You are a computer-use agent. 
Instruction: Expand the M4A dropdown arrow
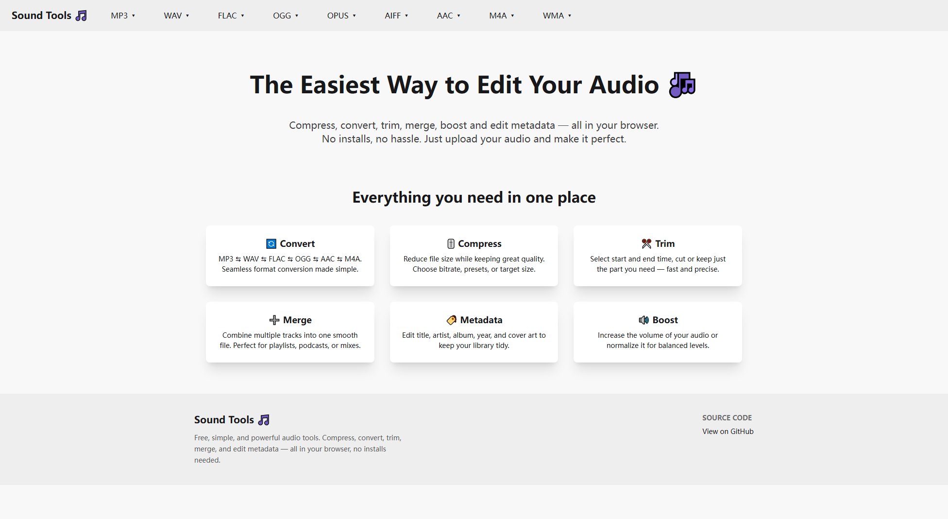(512, 16)
